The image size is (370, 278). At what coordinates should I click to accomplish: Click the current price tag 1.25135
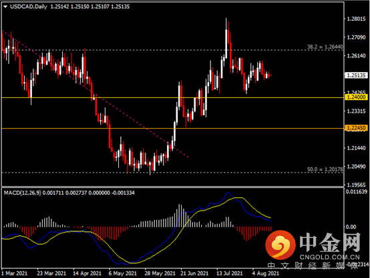pos(357,75)
